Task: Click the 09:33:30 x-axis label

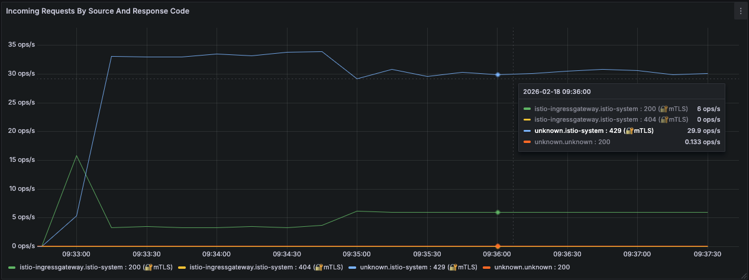Action: [x=147, y=254]
